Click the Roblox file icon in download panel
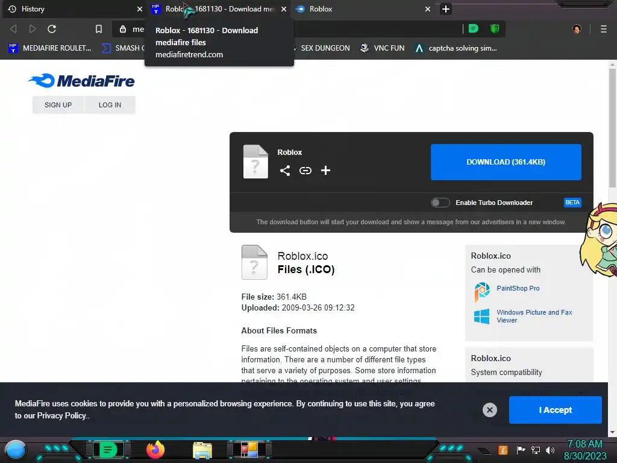617x463 pixels. (255, 162)
